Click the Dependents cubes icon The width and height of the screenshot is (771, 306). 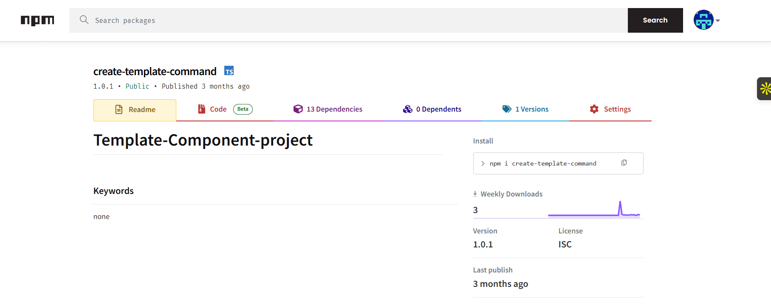point(407,109)
